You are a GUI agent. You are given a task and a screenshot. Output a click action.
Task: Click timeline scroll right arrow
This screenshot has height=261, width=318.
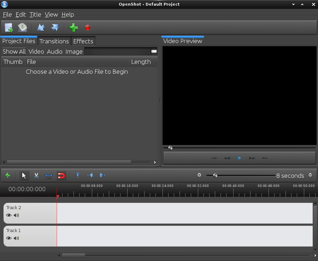point(315,255)
